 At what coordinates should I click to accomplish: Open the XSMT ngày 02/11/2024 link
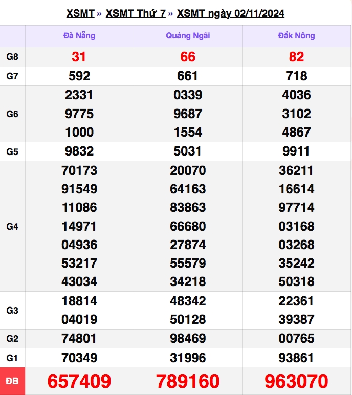[231, 13]
